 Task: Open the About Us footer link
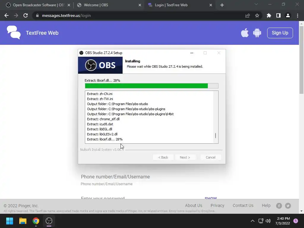pos(194,205)
